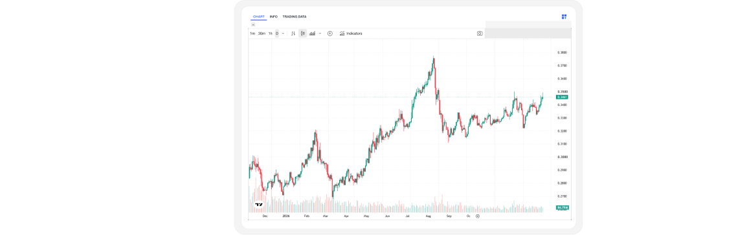Choose the bars chart style icon
This screenshot has width=747, height=235.
293,34
